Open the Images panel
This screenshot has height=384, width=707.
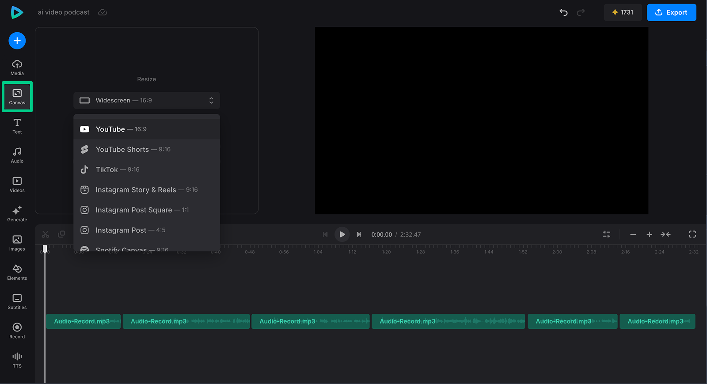coord(17,243)
